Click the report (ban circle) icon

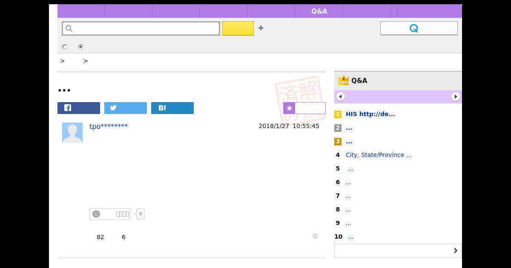click(315, 236)
